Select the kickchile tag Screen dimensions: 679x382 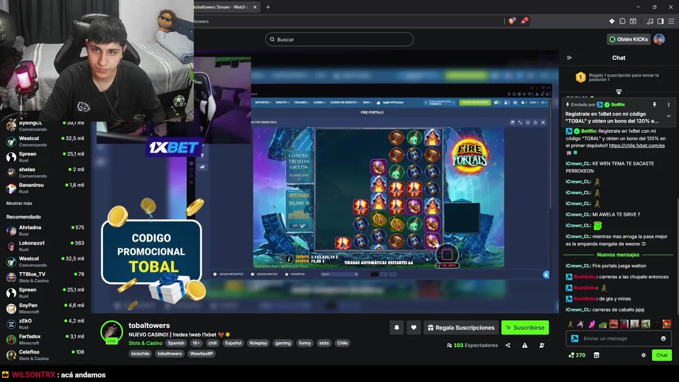point(141,354)
